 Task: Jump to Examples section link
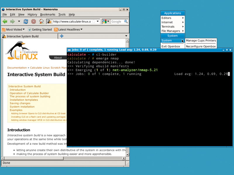(16, 110)
